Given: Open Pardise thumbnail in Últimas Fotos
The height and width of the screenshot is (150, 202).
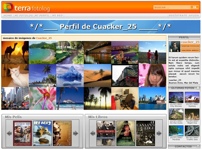Looking at the screenshot, I should 176,131.
